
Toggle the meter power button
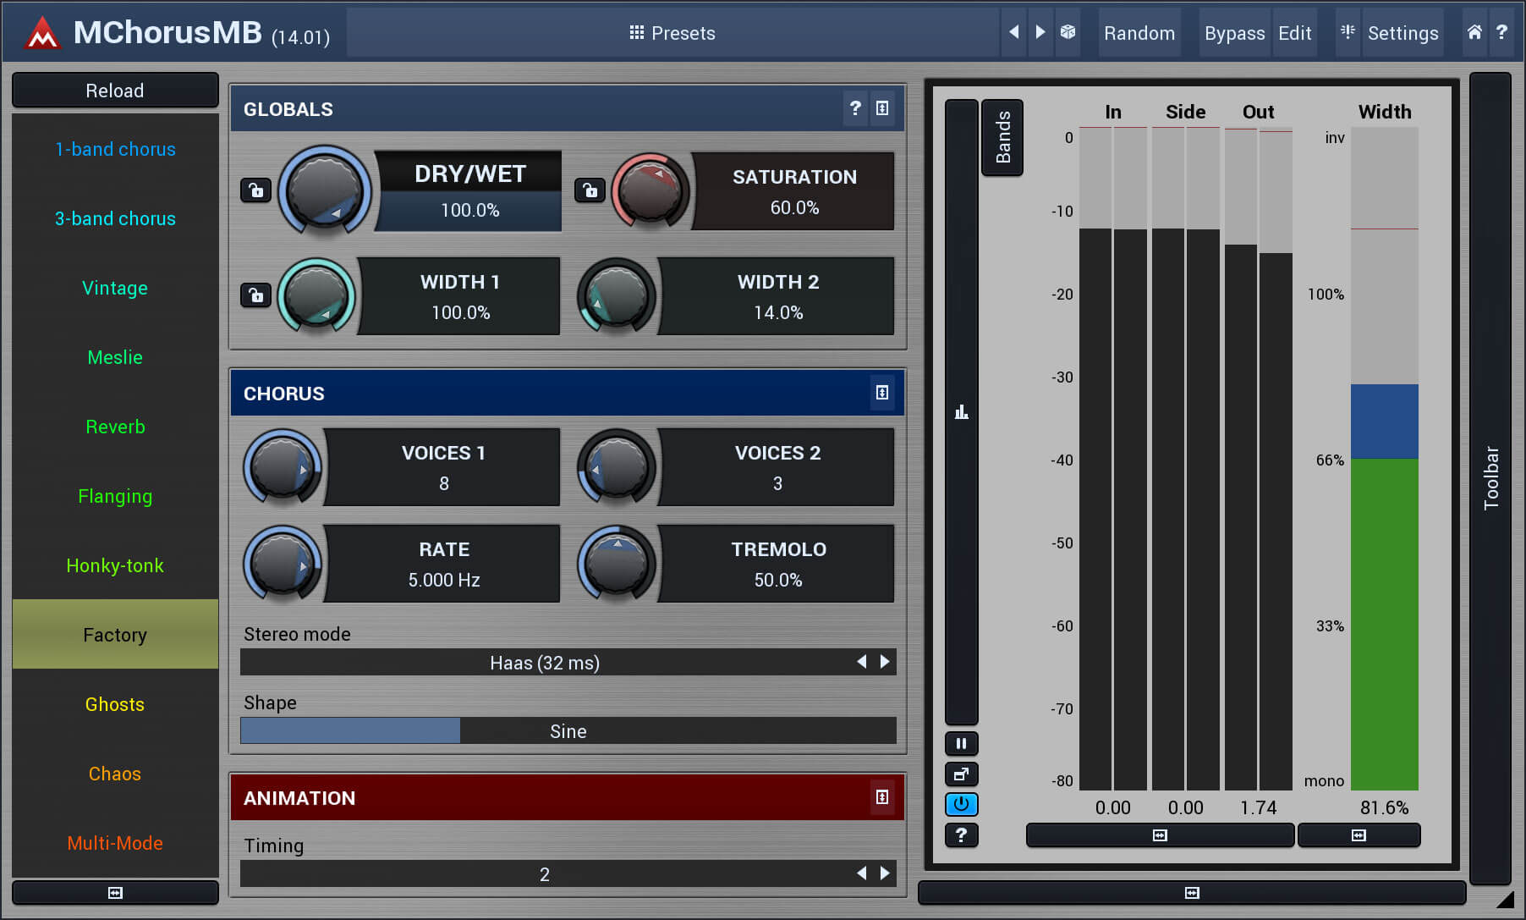coord(961,805)
